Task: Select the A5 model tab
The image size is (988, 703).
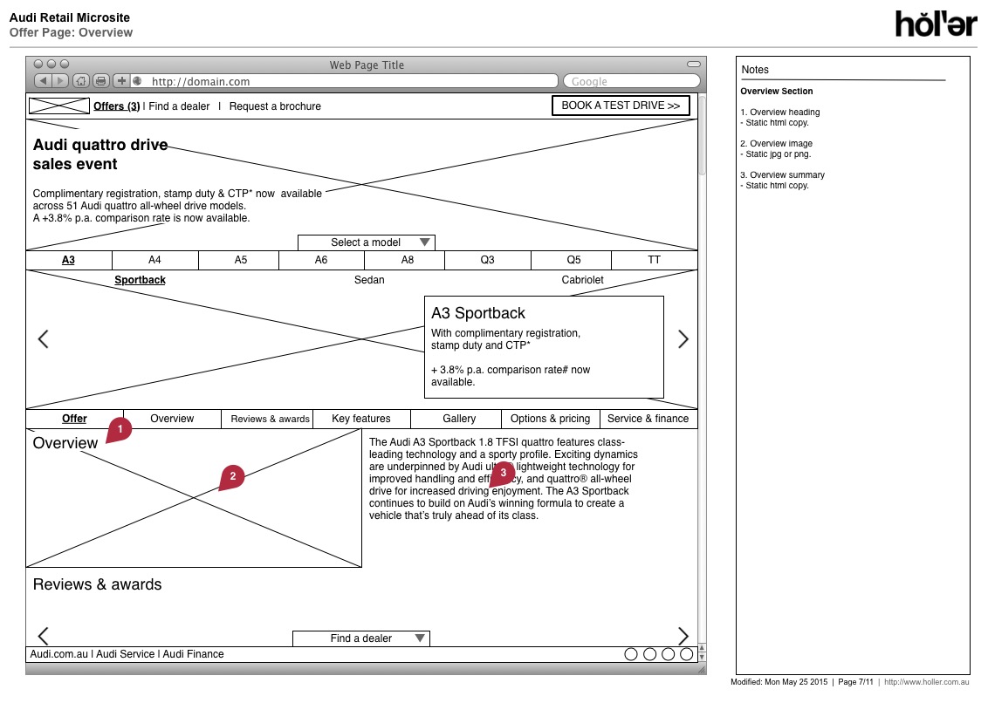Action: click(x=241, y=260)
